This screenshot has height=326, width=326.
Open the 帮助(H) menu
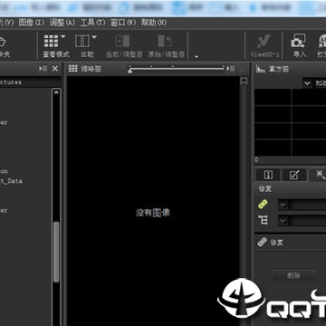coord(154,23)
